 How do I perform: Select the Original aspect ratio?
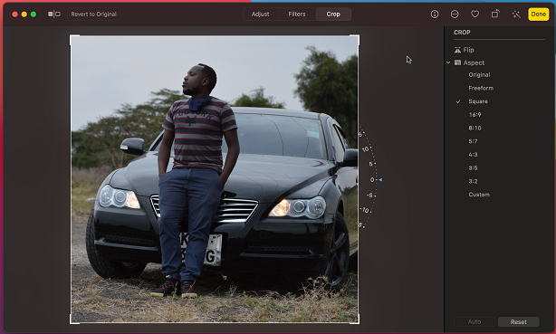(x=479, y=75)
